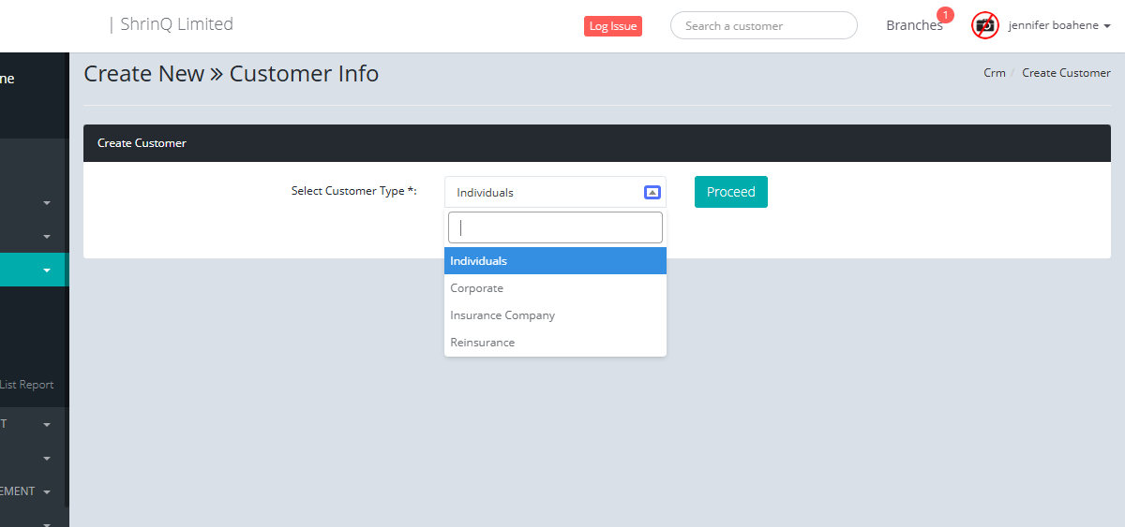
Task: Click the Create Customer breadcrumb
Action: pos(1066,73)
